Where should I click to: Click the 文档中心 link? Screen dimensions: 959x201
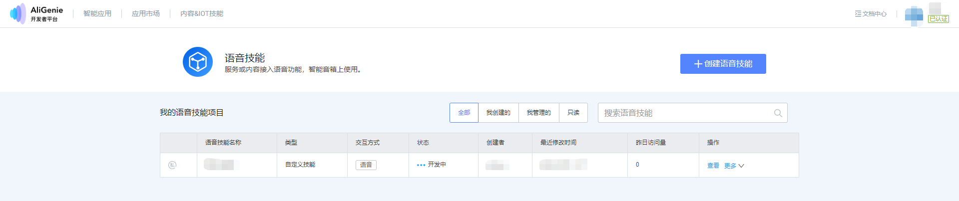pos(874,14)
